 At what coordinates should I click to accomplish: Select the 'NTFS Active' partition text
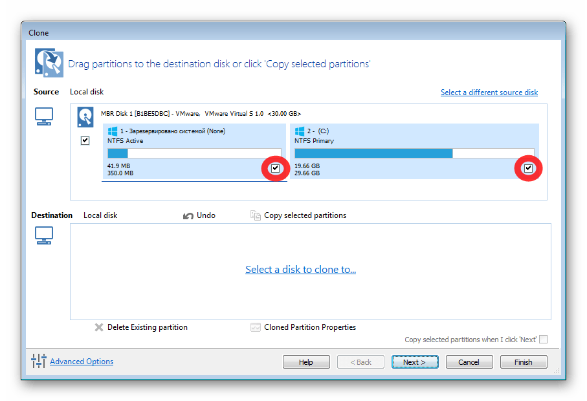(125, 141)
